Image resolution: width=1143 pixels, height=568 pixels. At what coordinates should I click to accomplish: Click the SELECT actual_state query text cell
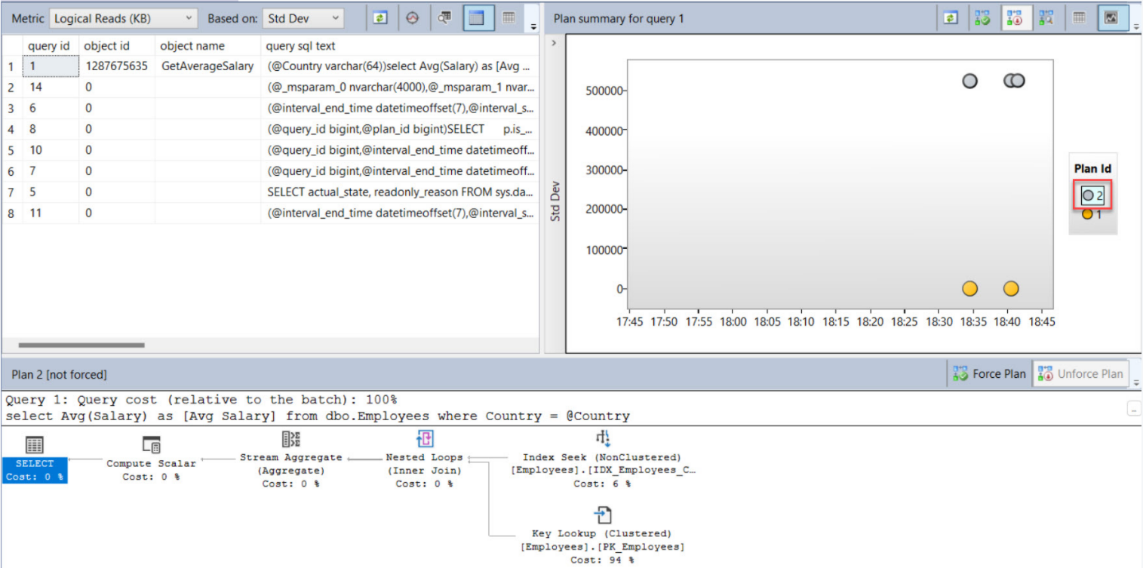click(x=400, y=192)
